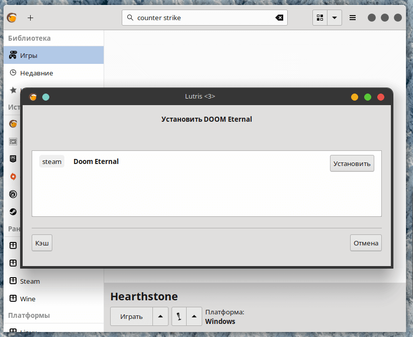
Task: Open the Steam runner in sidebar
Action: click(x=54, y=281)
